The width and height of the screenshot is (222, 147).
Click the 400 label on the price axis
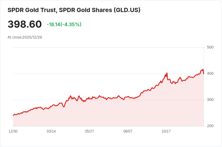(x=210, y=73)
